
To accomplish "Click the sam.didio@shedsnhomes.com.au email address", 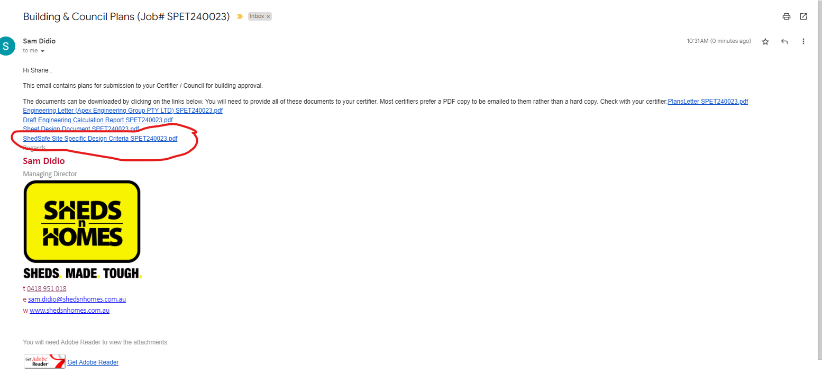I will [77, 299].
